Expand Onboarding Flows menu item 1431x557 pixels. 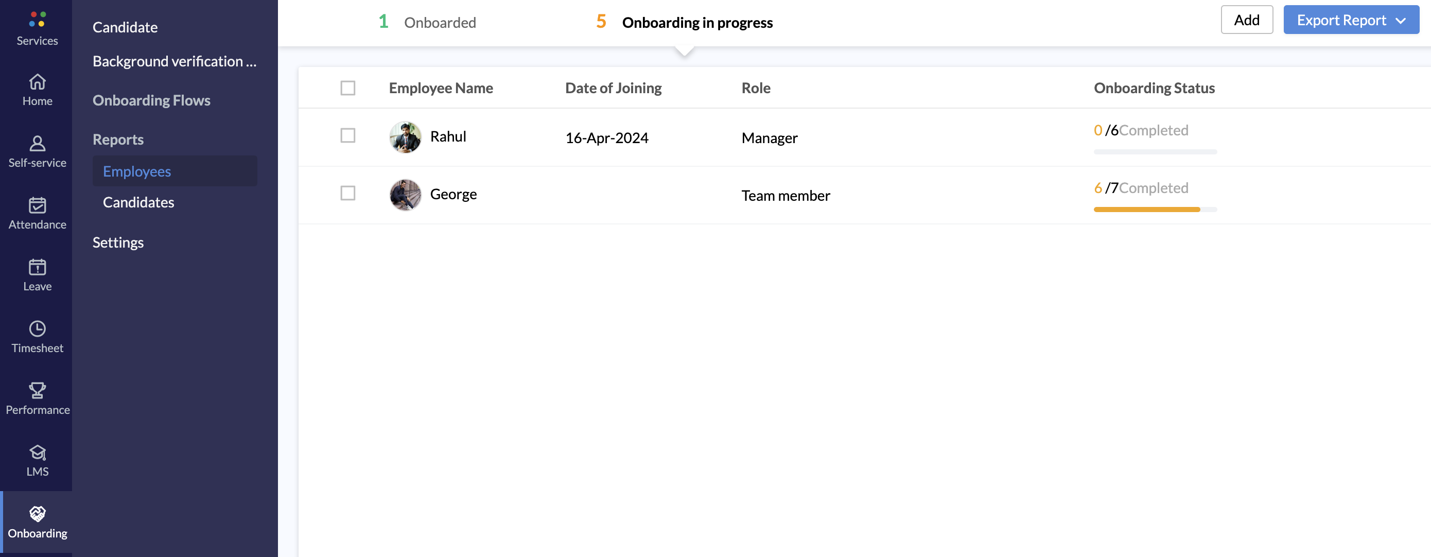pos(151,100)
